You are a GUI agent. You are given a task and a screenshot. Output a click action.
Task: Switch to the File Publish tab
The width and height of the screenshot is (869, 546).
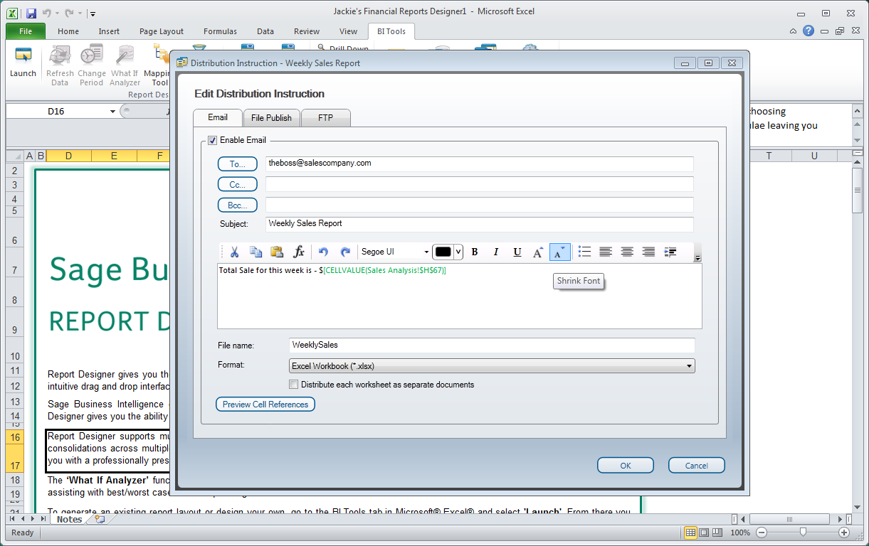(271, 118)
